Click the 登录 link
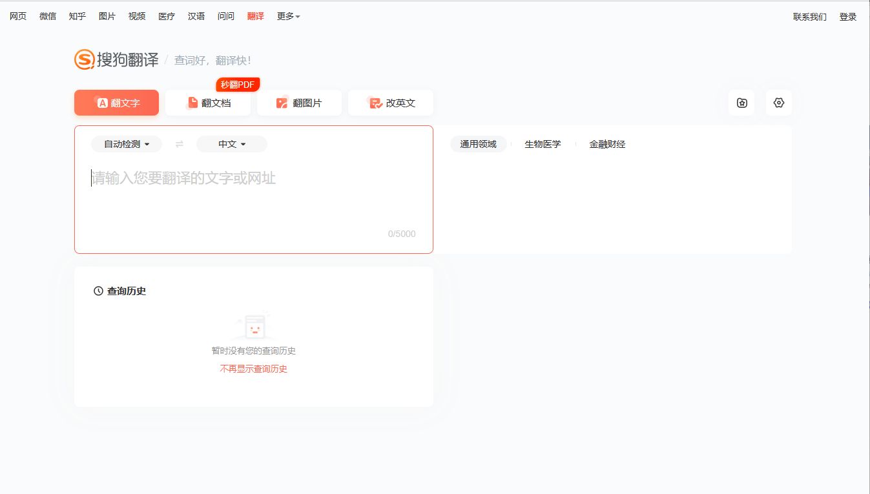 (848, 17)
